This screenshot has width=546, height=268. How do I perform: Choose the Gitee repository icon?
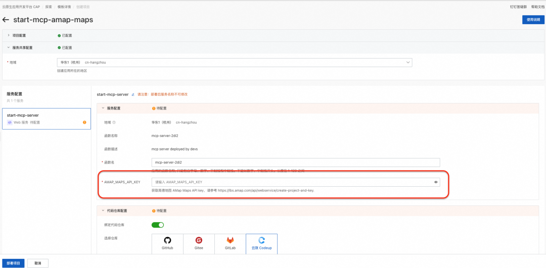[199, 243]
